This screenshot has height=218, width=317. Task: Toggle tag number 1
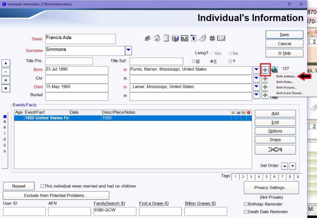click(x=235, y=177)
